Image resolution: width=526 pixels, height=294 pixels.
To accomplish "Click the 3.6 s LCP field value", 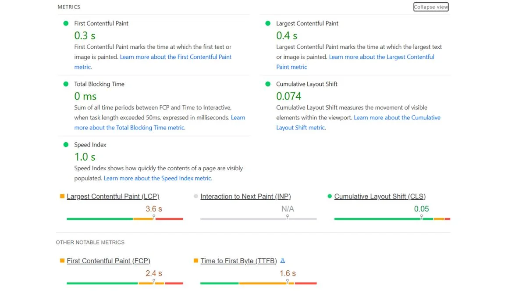I will (x=154, y=209).
